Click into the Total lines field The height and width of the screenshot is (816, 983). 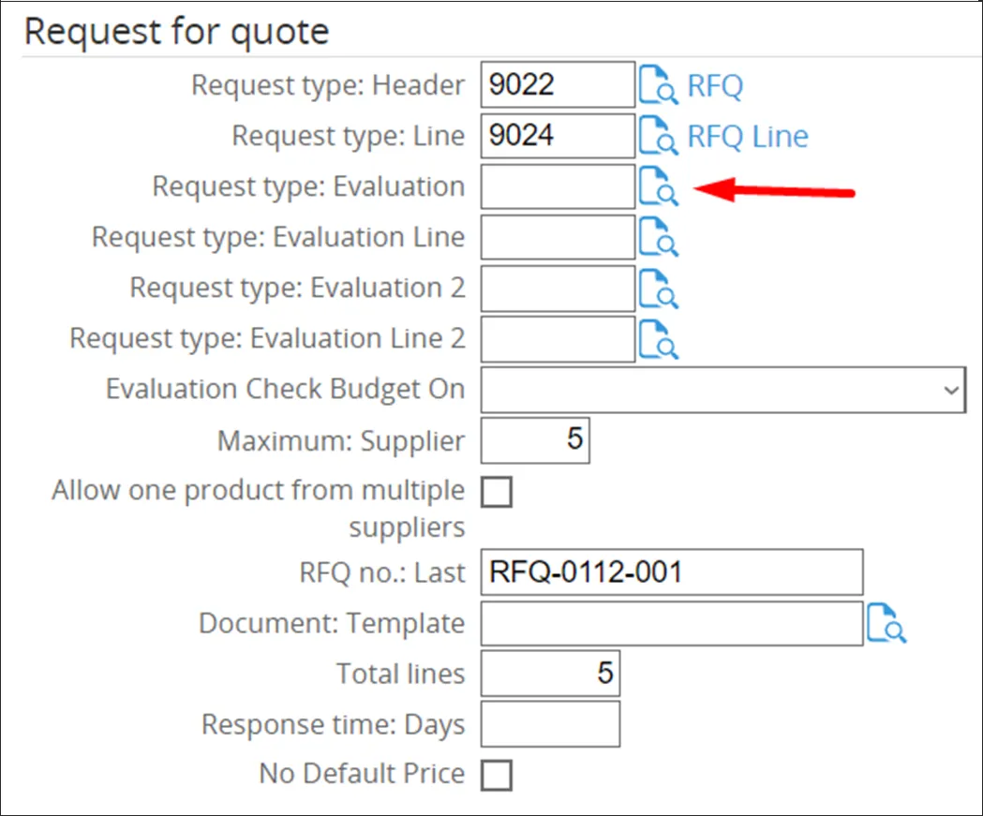click(550, 674)
